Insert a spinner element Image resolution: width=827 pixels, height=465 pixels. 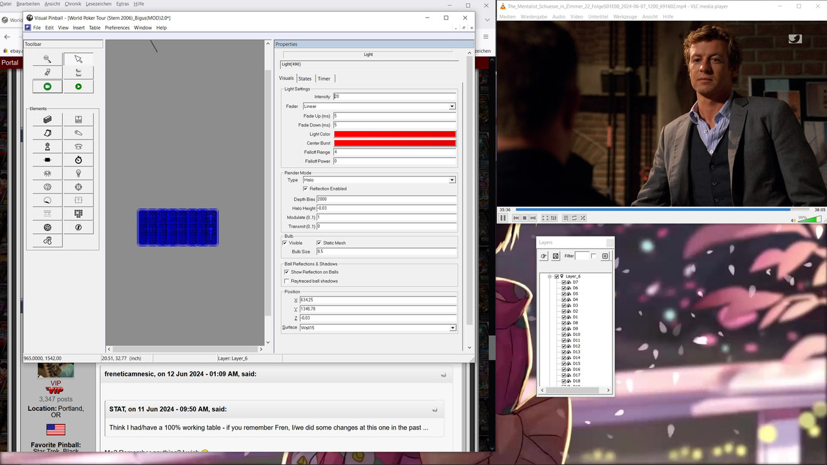click(47, 160)
